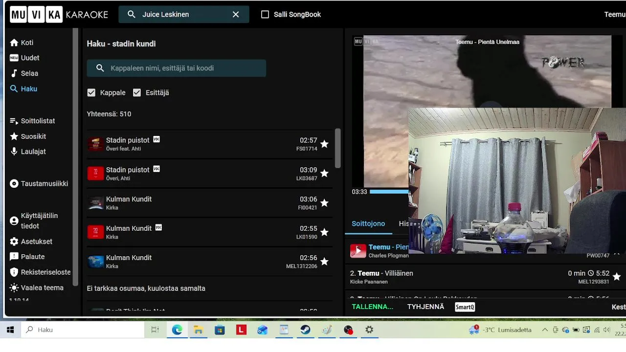Favorite Stadin puistot LK03687
Viewport: 626px width, 352px height.
pyautogui.click(x=324, y=174)
